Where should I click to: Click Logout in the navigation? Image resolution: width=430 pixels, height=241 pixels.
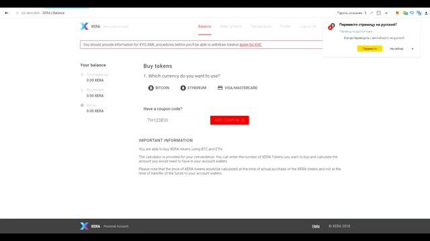pos(308,27)
